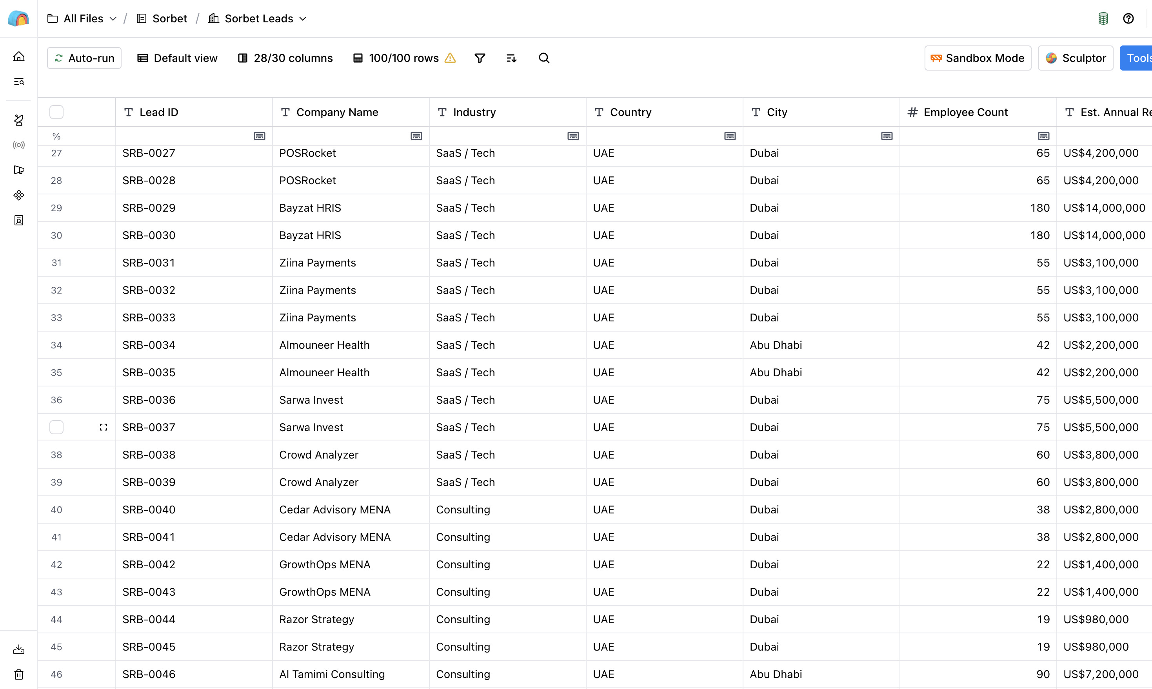Click the Country column header
Viewport: 1152px width, 689px height.
point(664,112)
